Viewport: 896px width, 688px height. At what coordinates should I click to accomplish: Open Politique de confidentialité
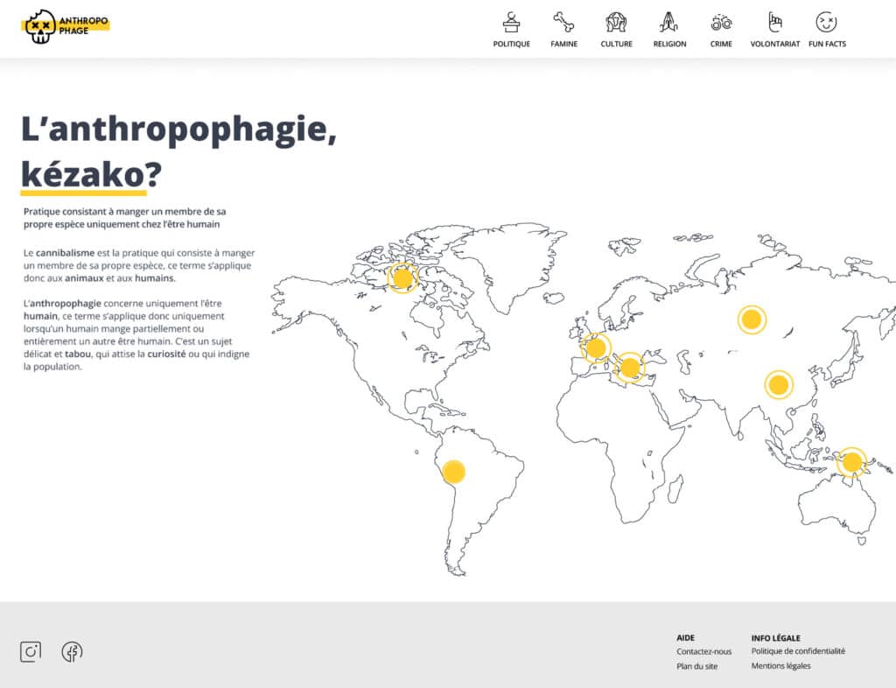tap(797, 651)
